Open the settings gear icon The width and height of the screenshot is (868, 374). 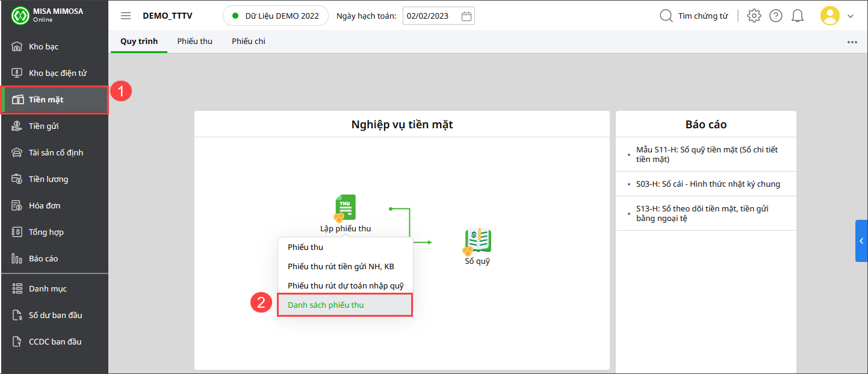[x=754, y=16]
